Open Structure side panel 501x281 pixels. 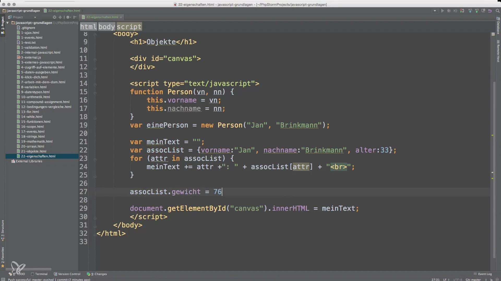[3, 231]
